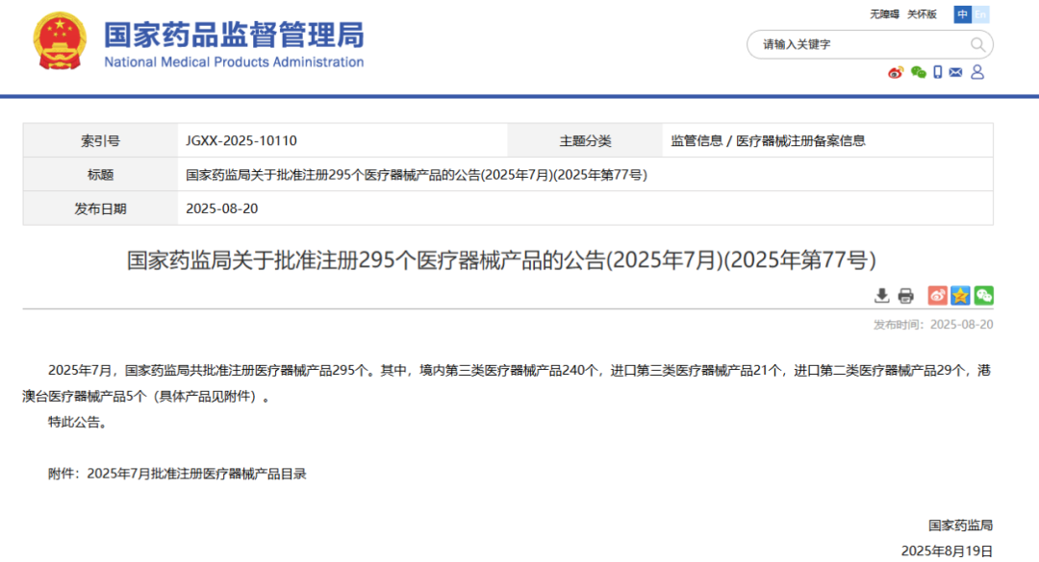This screenshot has width=1039, height=562.
Task: Open 关怀版 care version link
Action: tap(922, 13)
